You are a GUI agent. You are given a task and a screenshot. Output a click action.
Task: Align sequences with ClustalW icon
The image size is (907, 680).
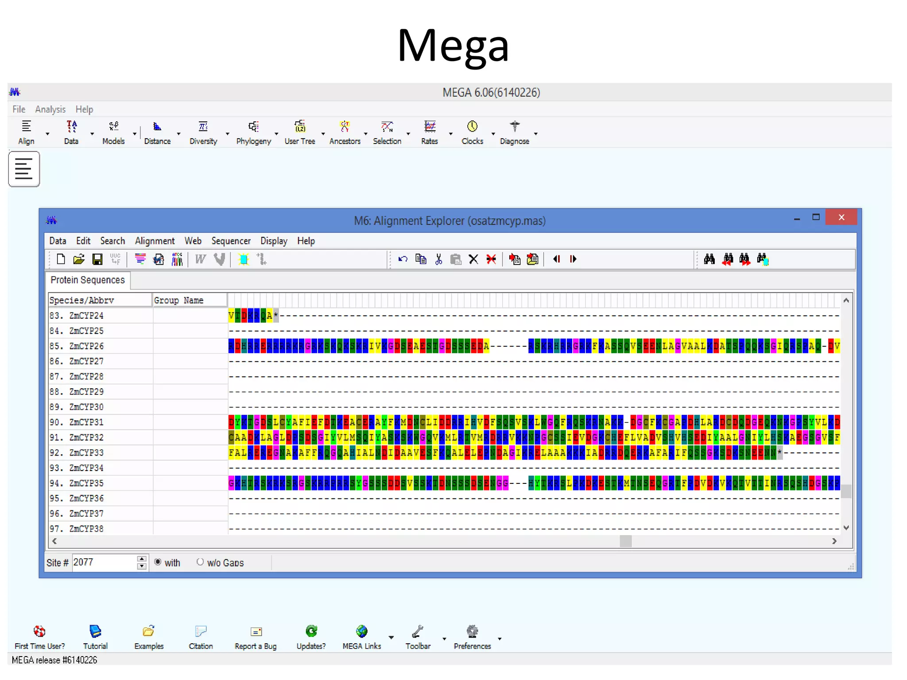coord(201,259)
